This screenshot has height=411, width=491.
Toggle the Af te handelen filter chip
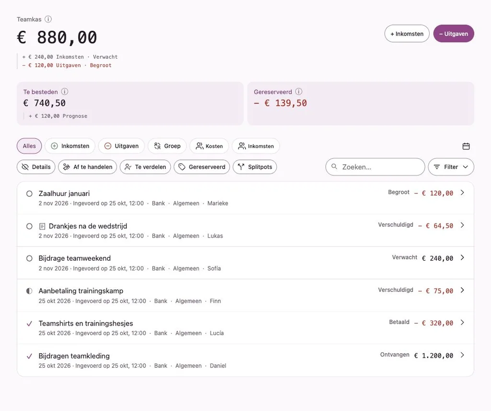(88, 167)
